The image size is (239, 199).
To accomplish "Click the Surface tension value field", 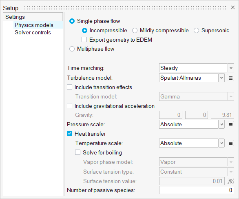I will [192, 181].
